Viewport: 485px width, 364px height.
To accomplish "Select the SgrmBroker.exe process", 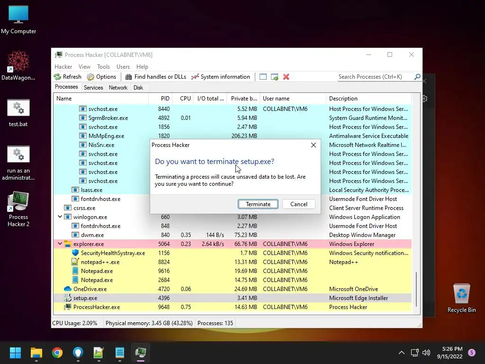I will tap(233, 118).
